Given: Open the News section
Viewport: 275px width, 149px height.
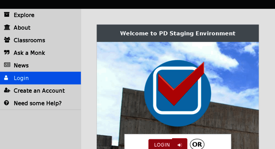Looking at the screenshot, I should point(40,65).
